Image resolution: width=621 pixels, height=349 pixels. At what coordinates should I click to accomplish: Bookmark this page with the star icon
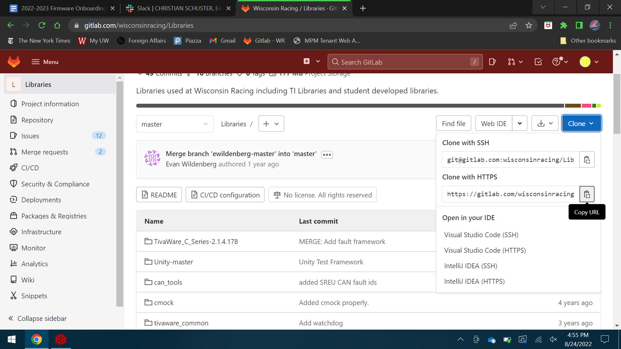529,25
